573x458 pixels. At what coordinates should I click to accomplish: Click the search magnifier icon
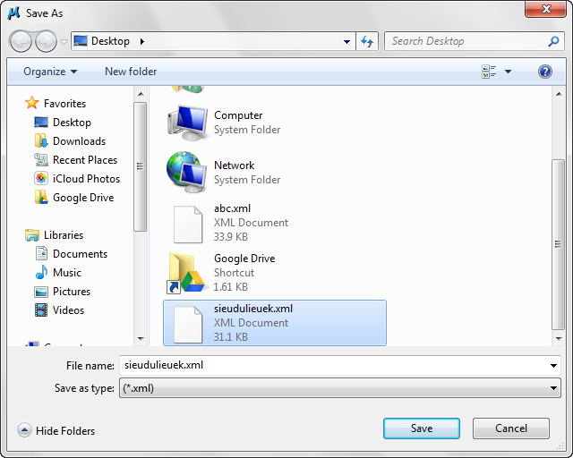pyautogui.click(x=553, y=41)
